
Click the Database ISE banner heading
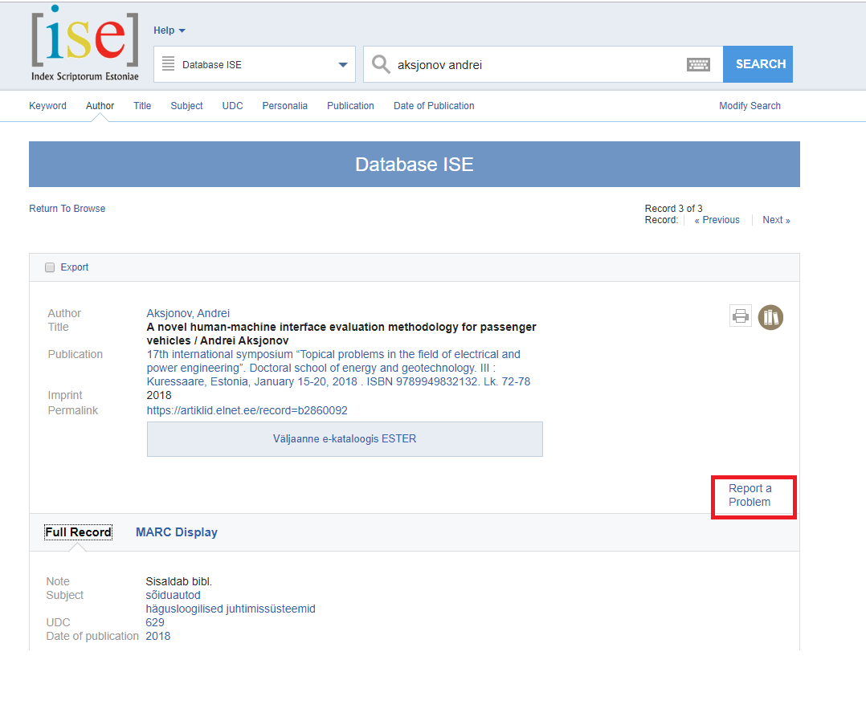[415, 164]
